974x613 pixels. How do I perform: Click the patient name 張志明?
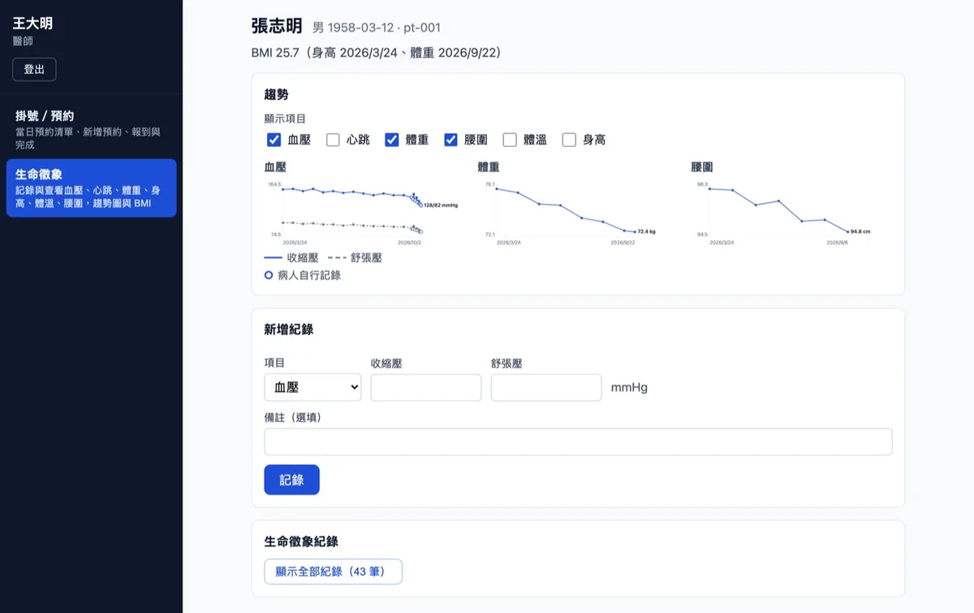(x=277, y=26)
